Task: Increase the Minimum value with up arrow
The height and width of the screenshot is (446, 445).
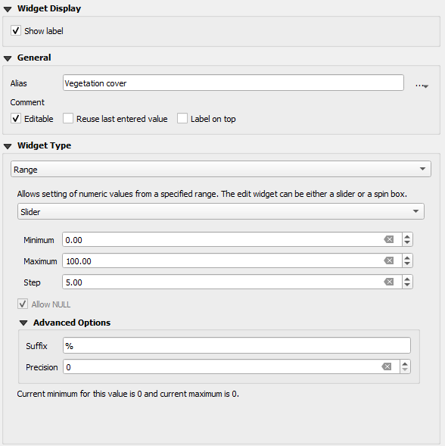Action: [x=407, y=237]
